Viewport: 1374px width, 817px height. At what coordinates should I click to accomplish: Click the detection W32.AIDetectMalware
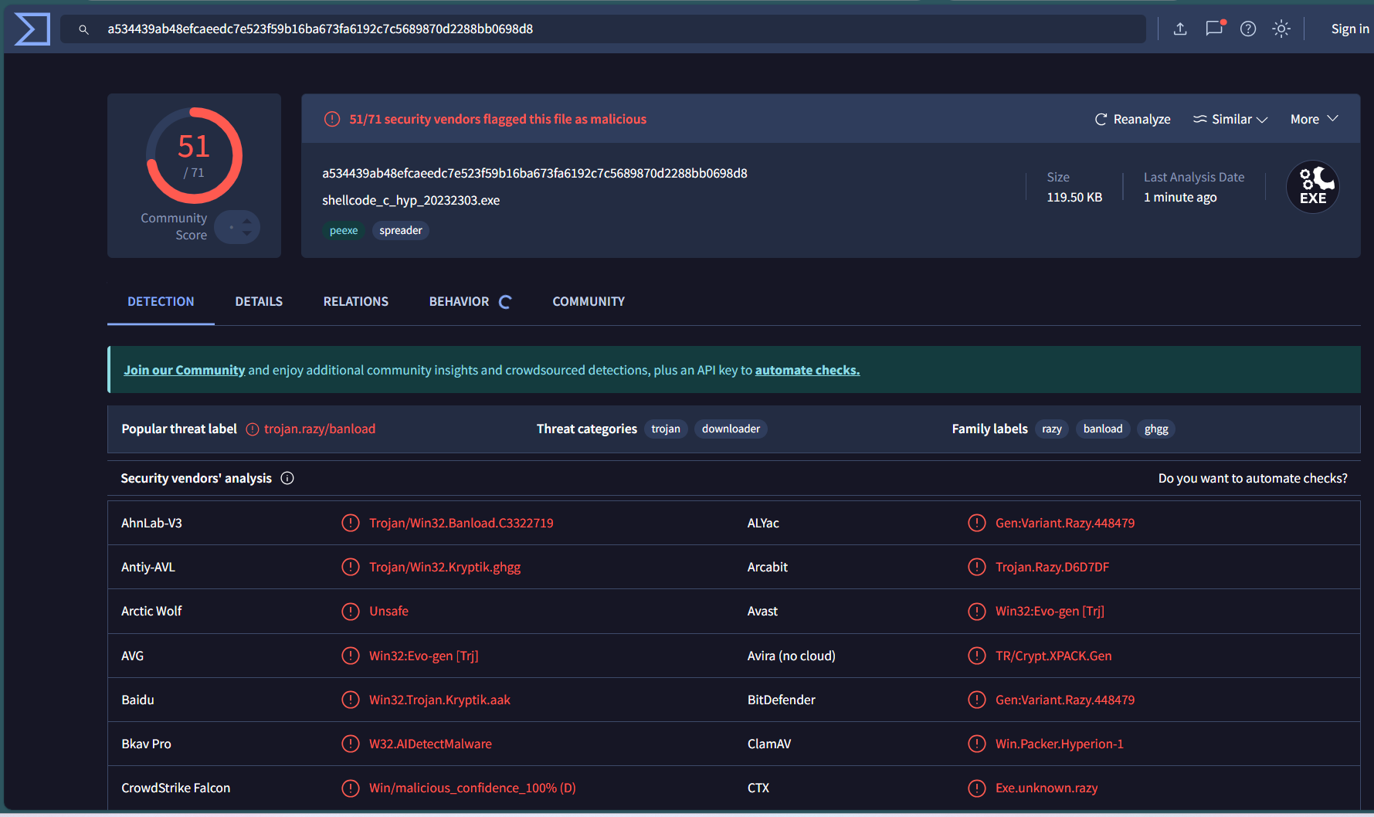pyautogui.click(x=430, y=744)
